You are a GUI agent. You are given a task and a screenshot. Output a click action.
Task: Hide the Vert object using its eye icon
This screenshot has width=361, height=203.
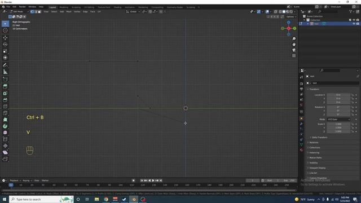pos(354,24)
